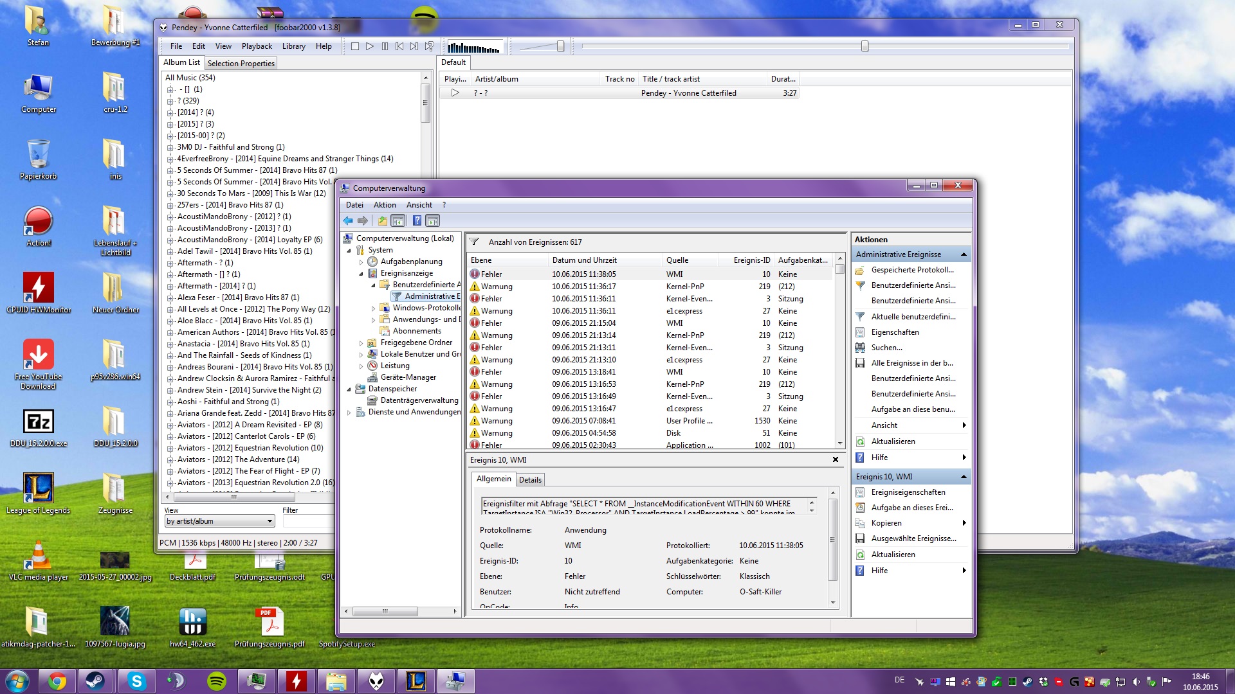Open the 'by artist/album' view dropdown
The height and width of the screenshot is (694, 1235).
tap(270, 521)
